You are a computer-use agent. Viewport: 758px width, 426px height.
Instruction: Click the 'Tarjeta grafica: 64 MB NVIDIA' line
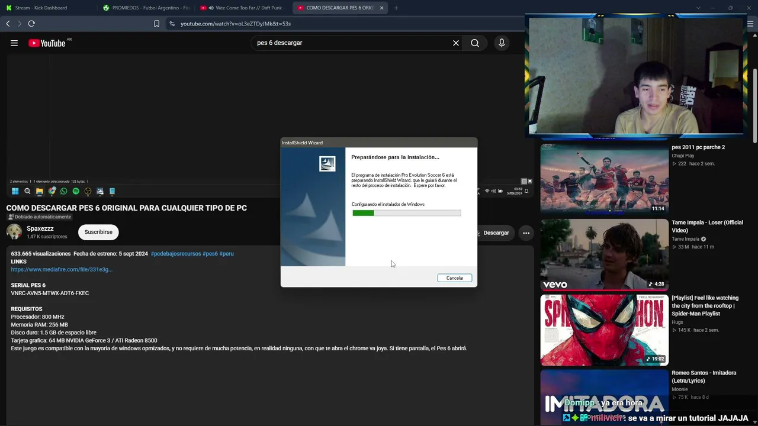(84, 341)
